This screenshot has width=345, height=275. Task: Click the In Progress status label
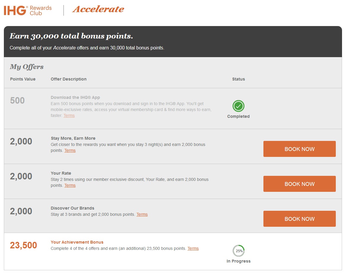[239, 261]
